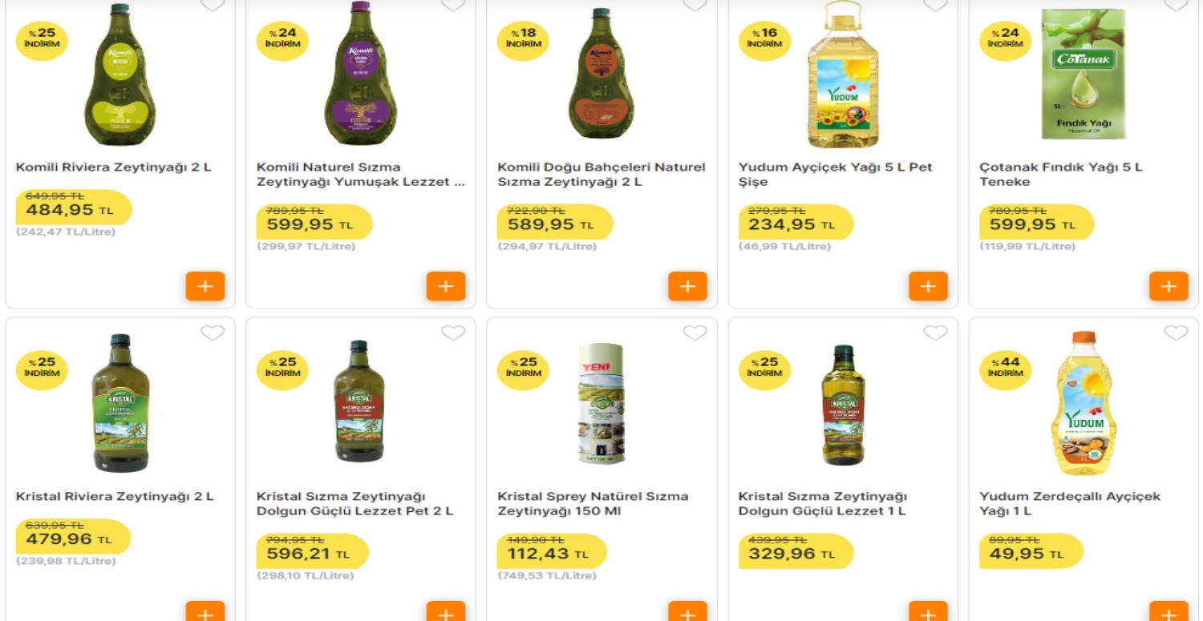Add Komili Doğu Bahçeleri olive oil to cart
Image resolution: width=1203 pixels, height=621 pixels.
[x=687, y=286]
